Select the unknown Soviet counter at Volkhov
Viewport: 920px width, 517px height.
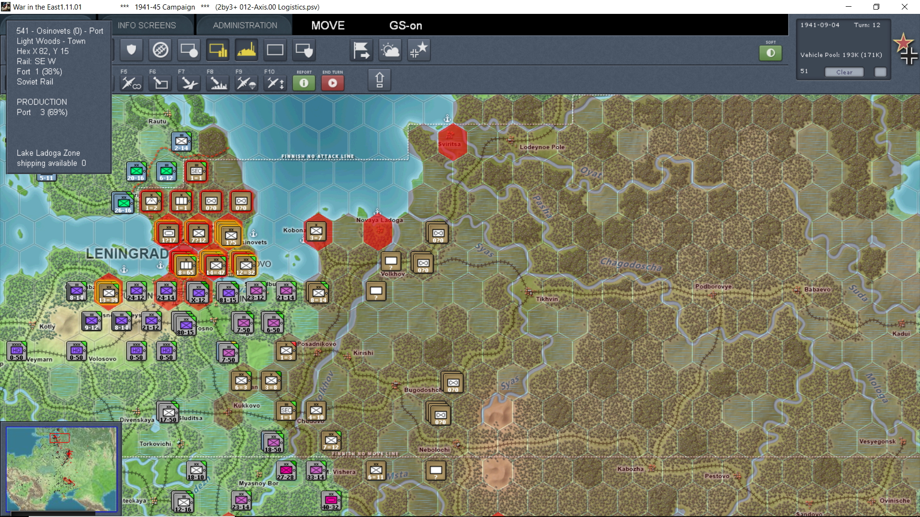click(391, 261)
